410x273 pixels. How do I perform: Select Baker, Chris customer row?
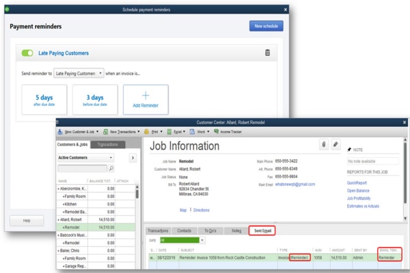(x=96, y=250)
